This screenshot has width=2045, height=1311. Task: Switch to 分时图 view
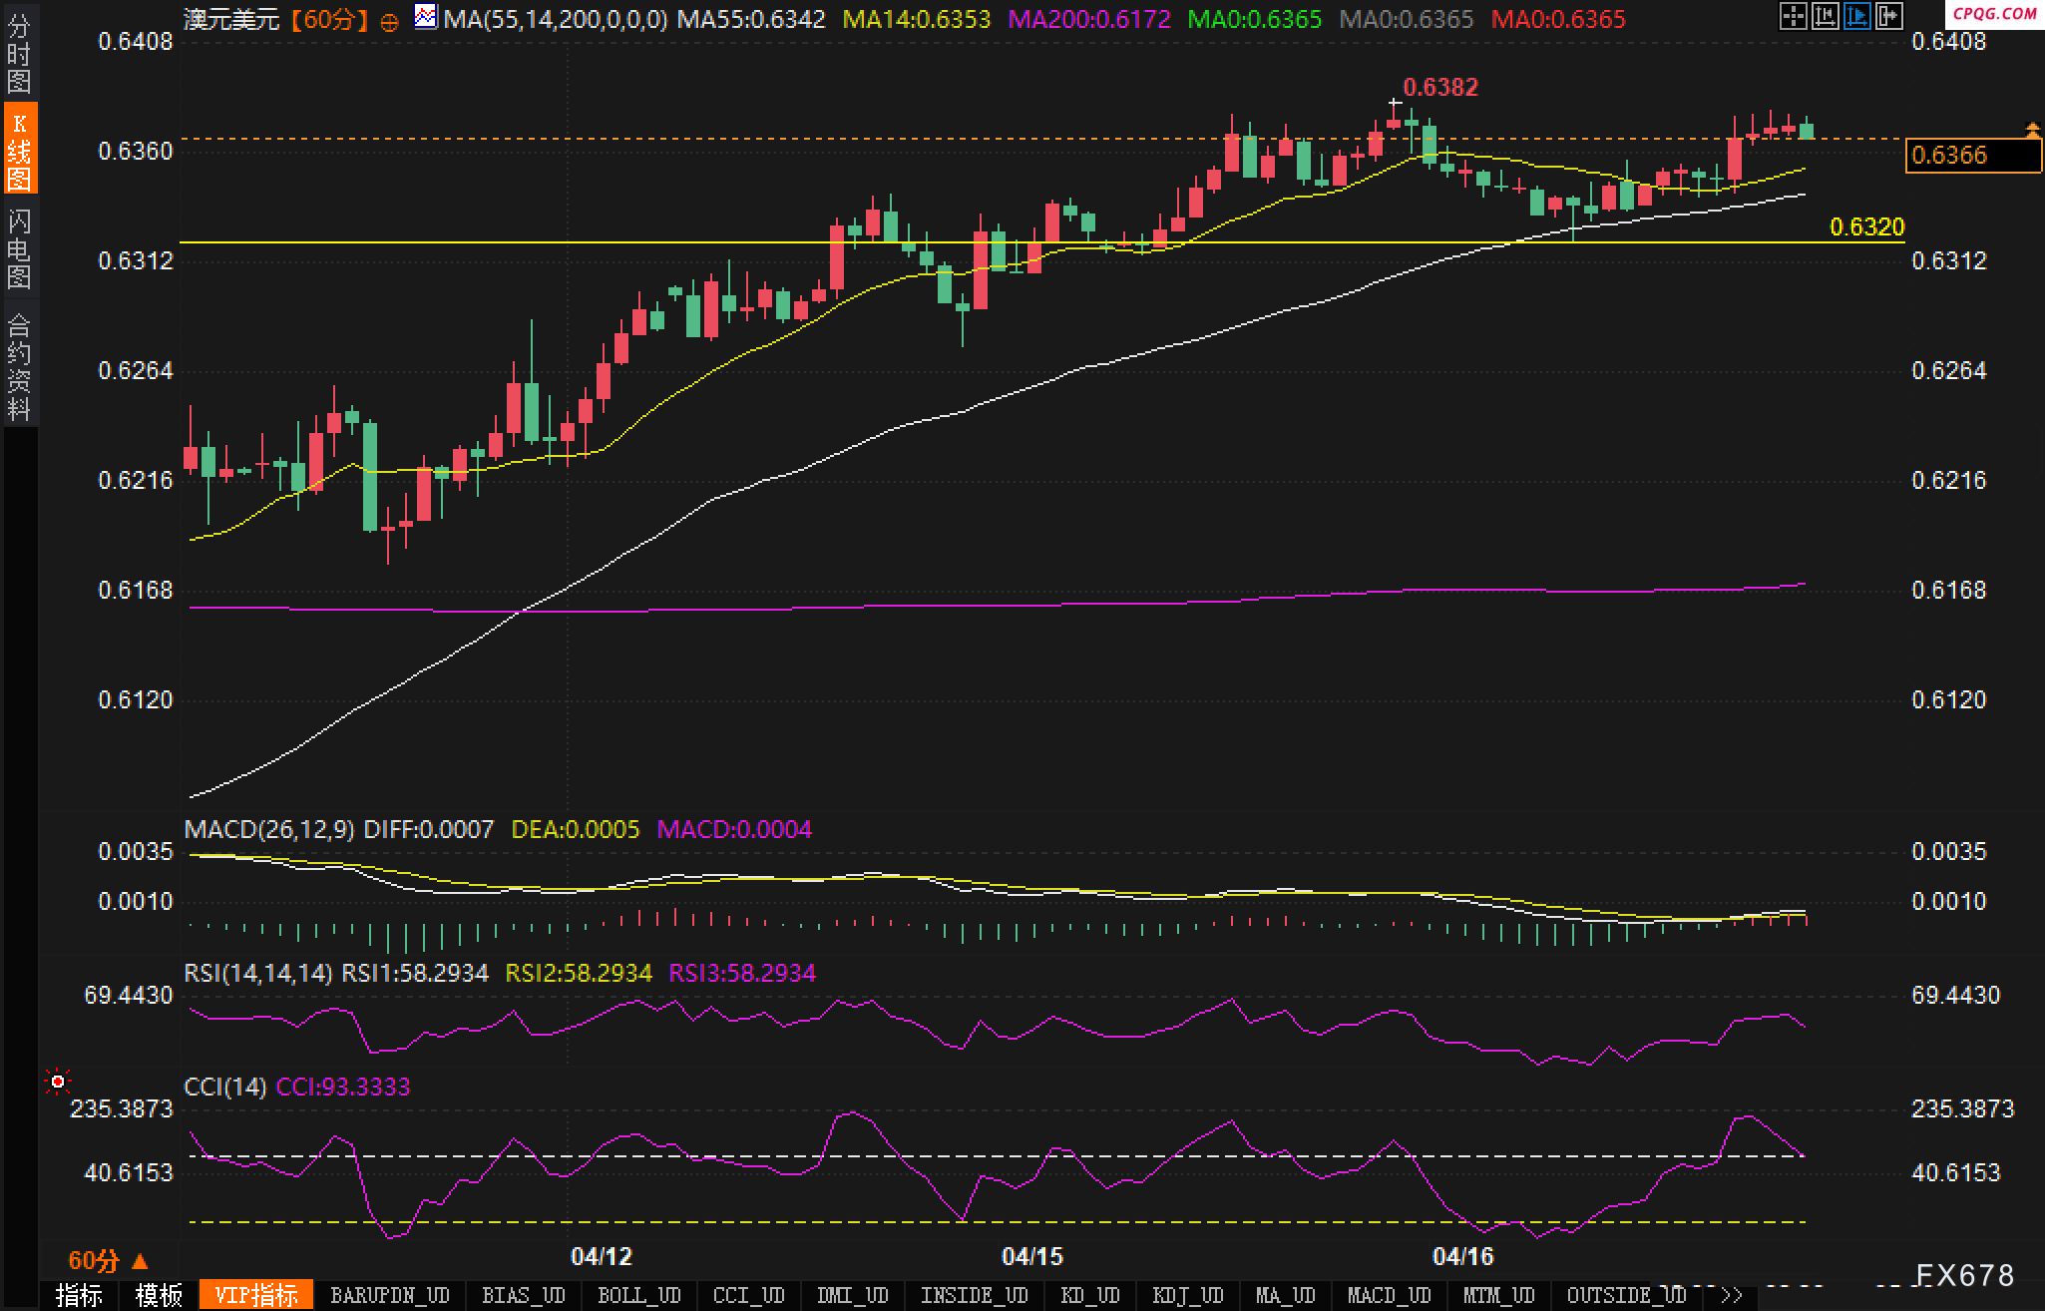pyautogui.click(x=19, y=53)
